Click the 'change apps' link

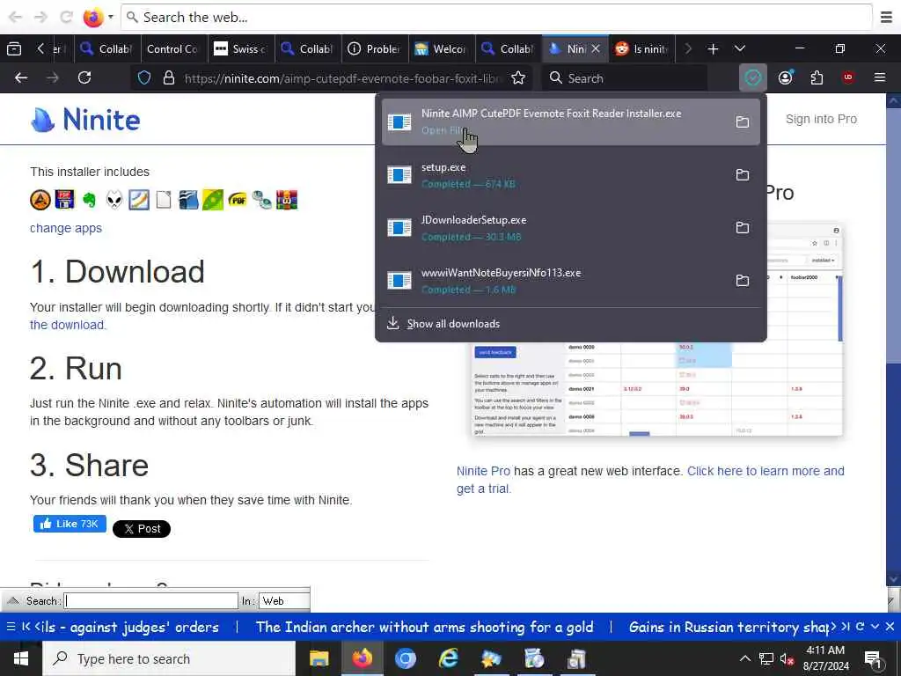(65, 228)
